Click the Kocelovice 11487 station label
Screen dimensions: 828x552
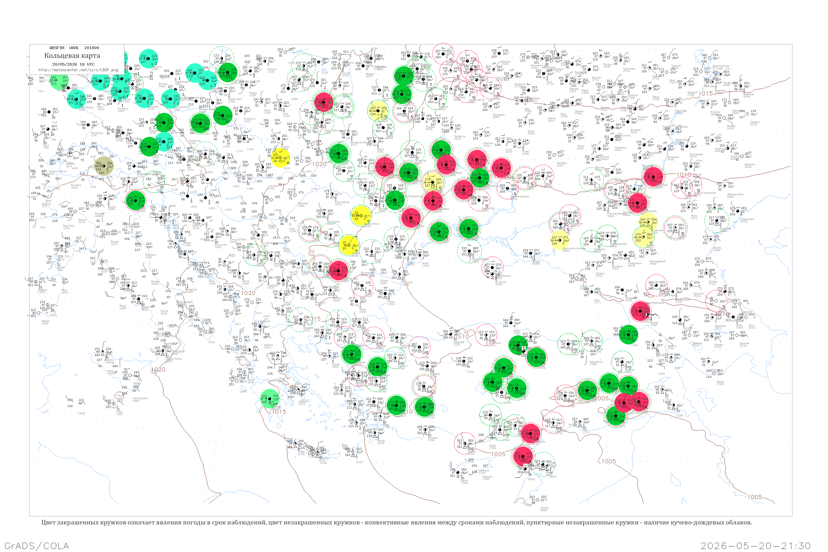click(195, 142)
